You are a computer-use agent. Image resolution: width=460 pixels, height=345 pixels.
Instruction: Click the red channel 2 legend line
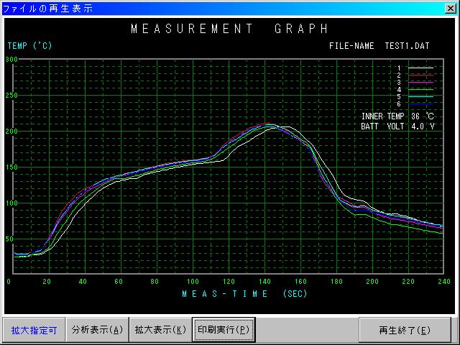(420, 75)
